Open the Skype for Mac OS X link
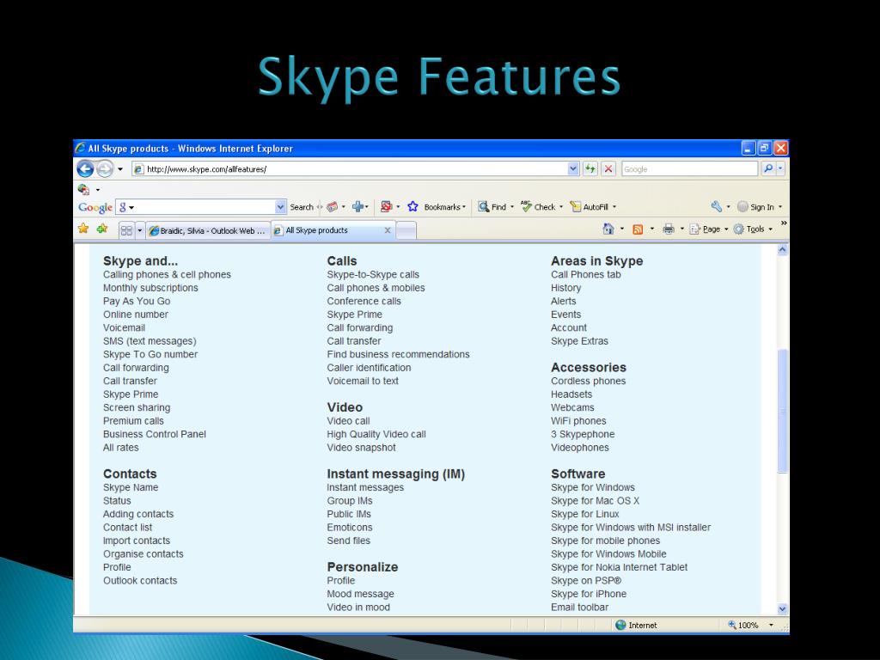Image resolution: width=880 pixels, height=660 pixels. (x=595, y=501)
